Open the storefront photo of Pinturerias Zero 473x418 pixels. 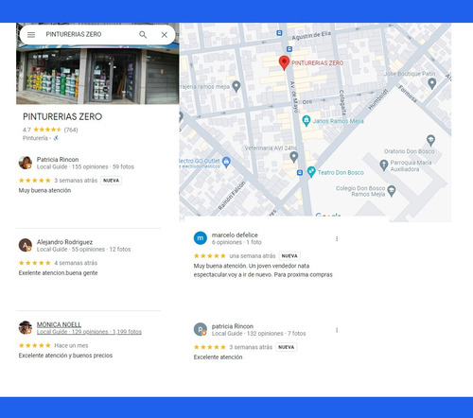click(x=97, y=74)
